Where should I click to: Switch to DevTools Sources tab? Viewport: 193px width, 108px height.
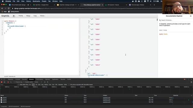point(24,79)
